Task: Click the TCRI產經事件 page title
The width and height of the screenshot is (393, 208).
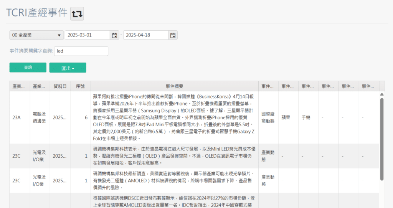Action: coord(37,13)
